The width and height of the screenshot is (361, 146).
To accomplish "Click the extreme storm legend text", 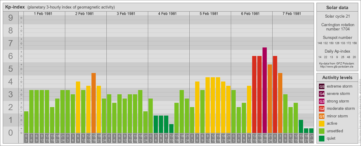I will click(340, 87).
